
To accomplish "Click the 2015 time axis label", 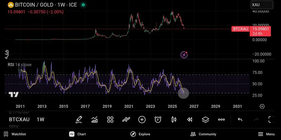I will (64, 106).
